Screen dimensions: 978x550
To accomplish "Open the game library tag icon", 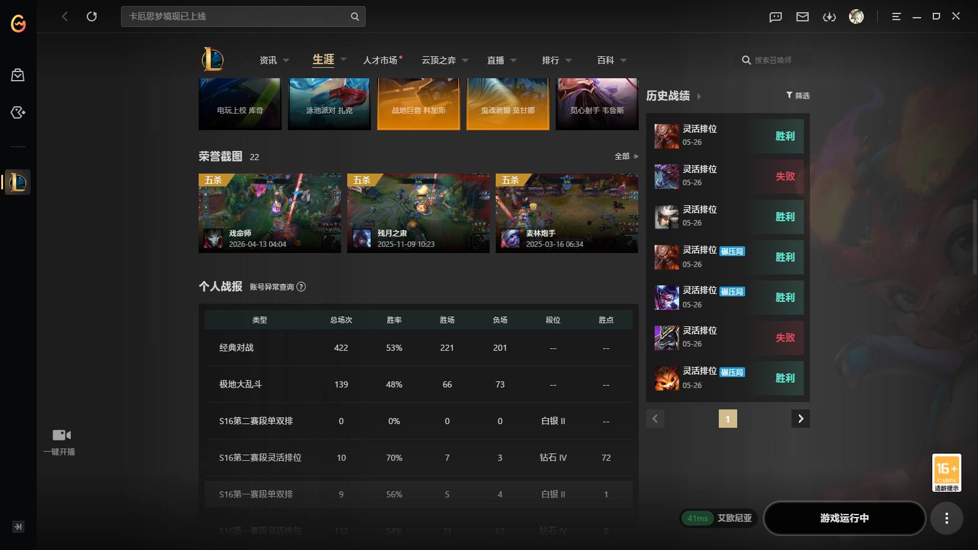I will pos(18,112).
